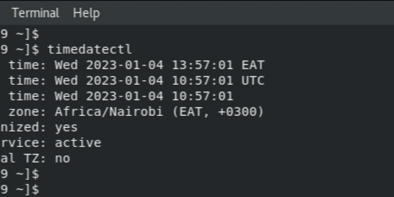Click the EAT label on first time line
The width and height of the screenshot is (394, 197).
[253, 65]
